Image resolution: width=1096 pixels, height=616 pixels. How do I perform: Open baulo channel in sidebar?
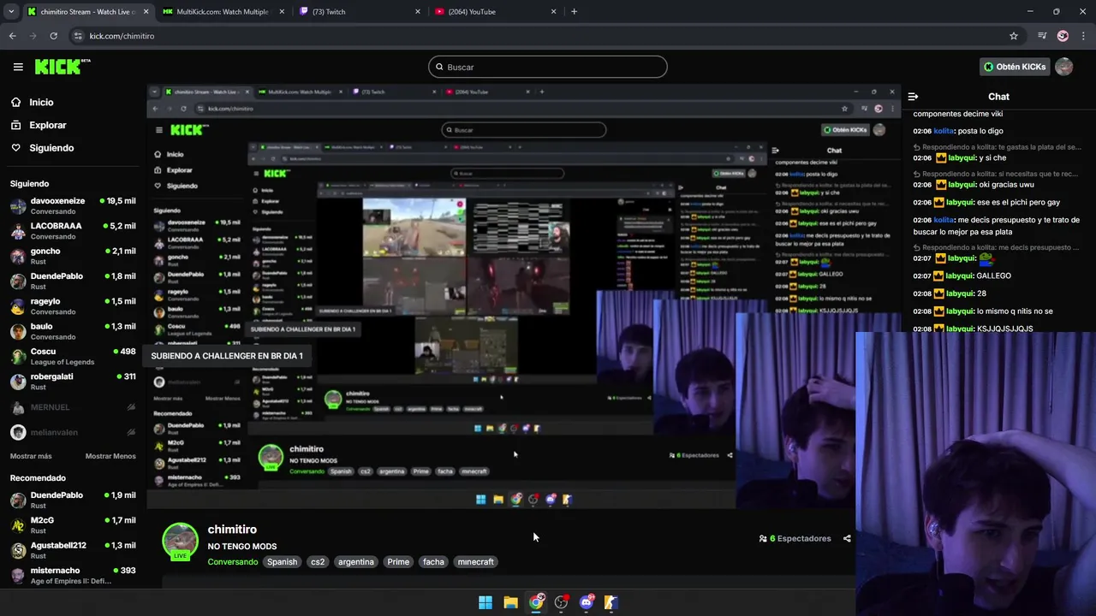pos(73,331)
